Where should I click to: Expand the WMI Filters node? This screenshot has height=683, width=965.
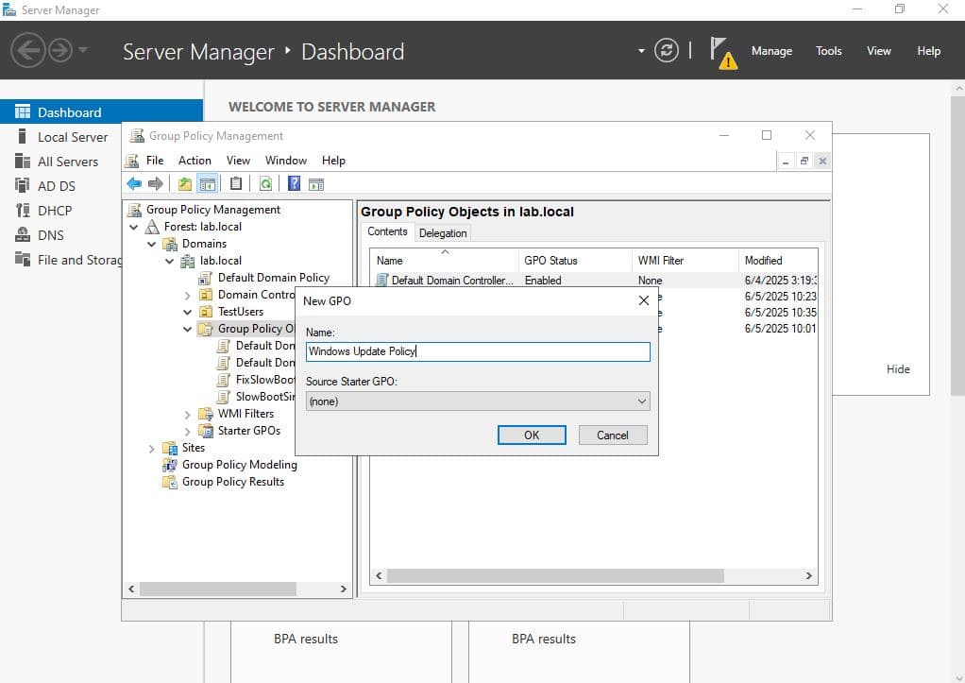pyautogui.click(x=187, y=414)
